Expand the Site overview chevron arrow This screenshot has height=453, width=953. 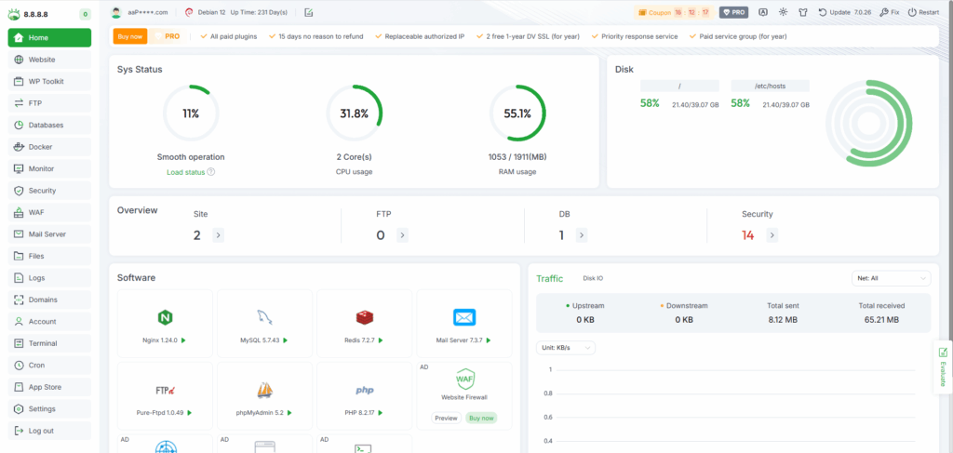pyautogui.click(x=218, y=235)
